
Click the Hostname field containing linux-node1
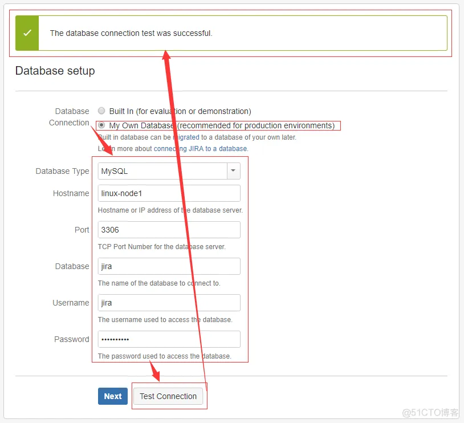169,193
